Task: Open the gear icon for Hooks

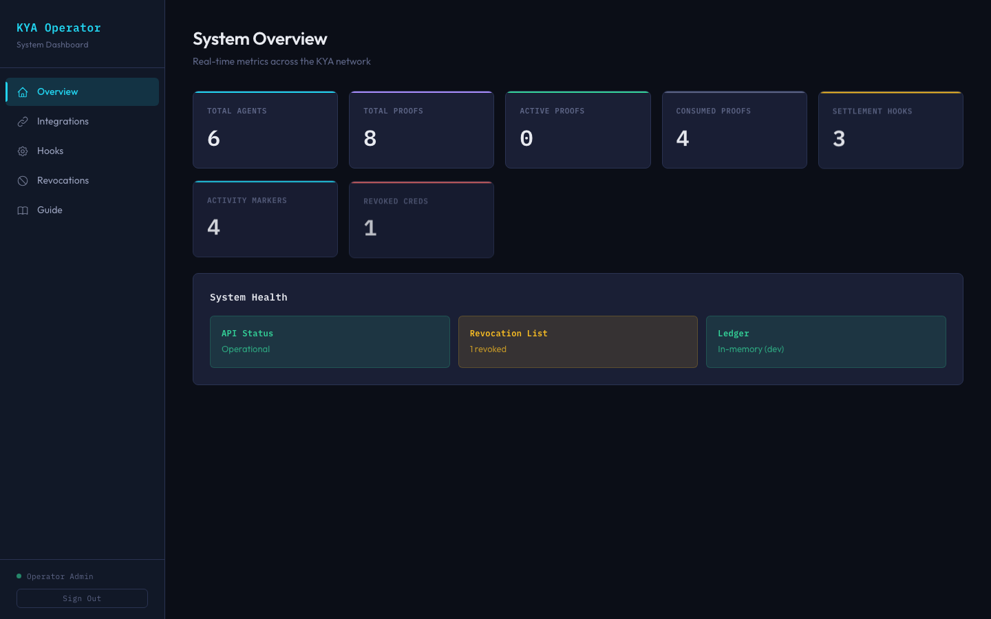Action: [23, 151]
